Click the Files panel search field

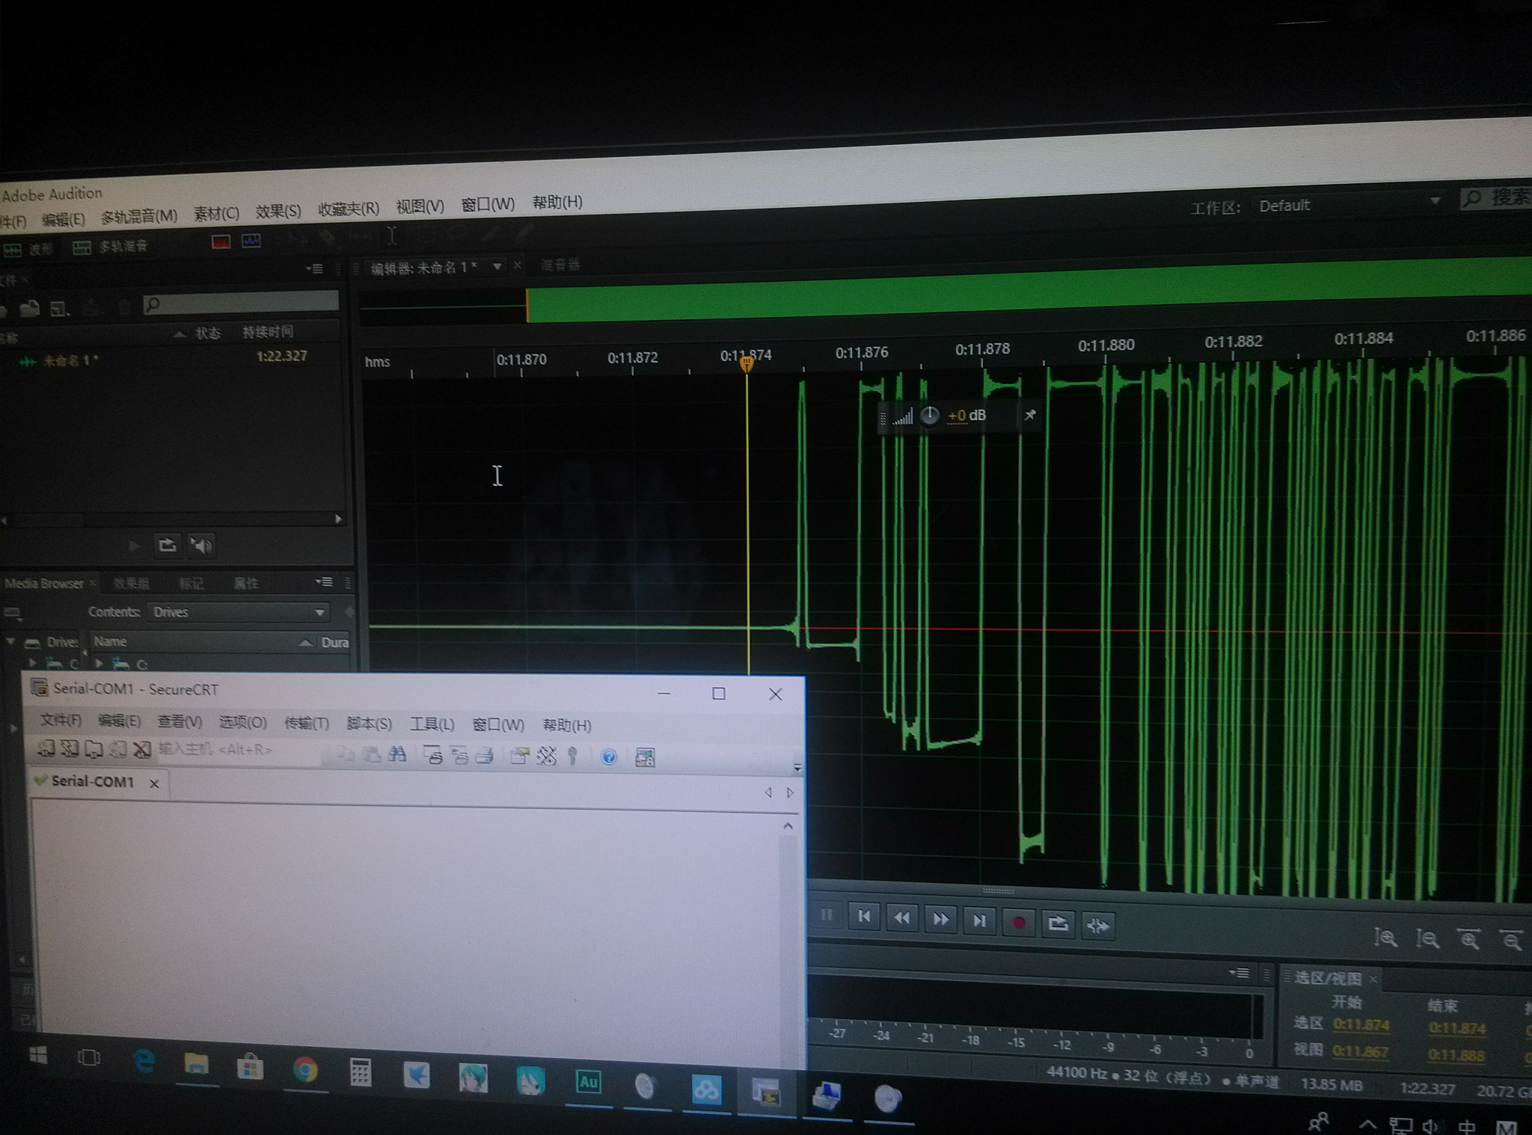click(241, 302)
